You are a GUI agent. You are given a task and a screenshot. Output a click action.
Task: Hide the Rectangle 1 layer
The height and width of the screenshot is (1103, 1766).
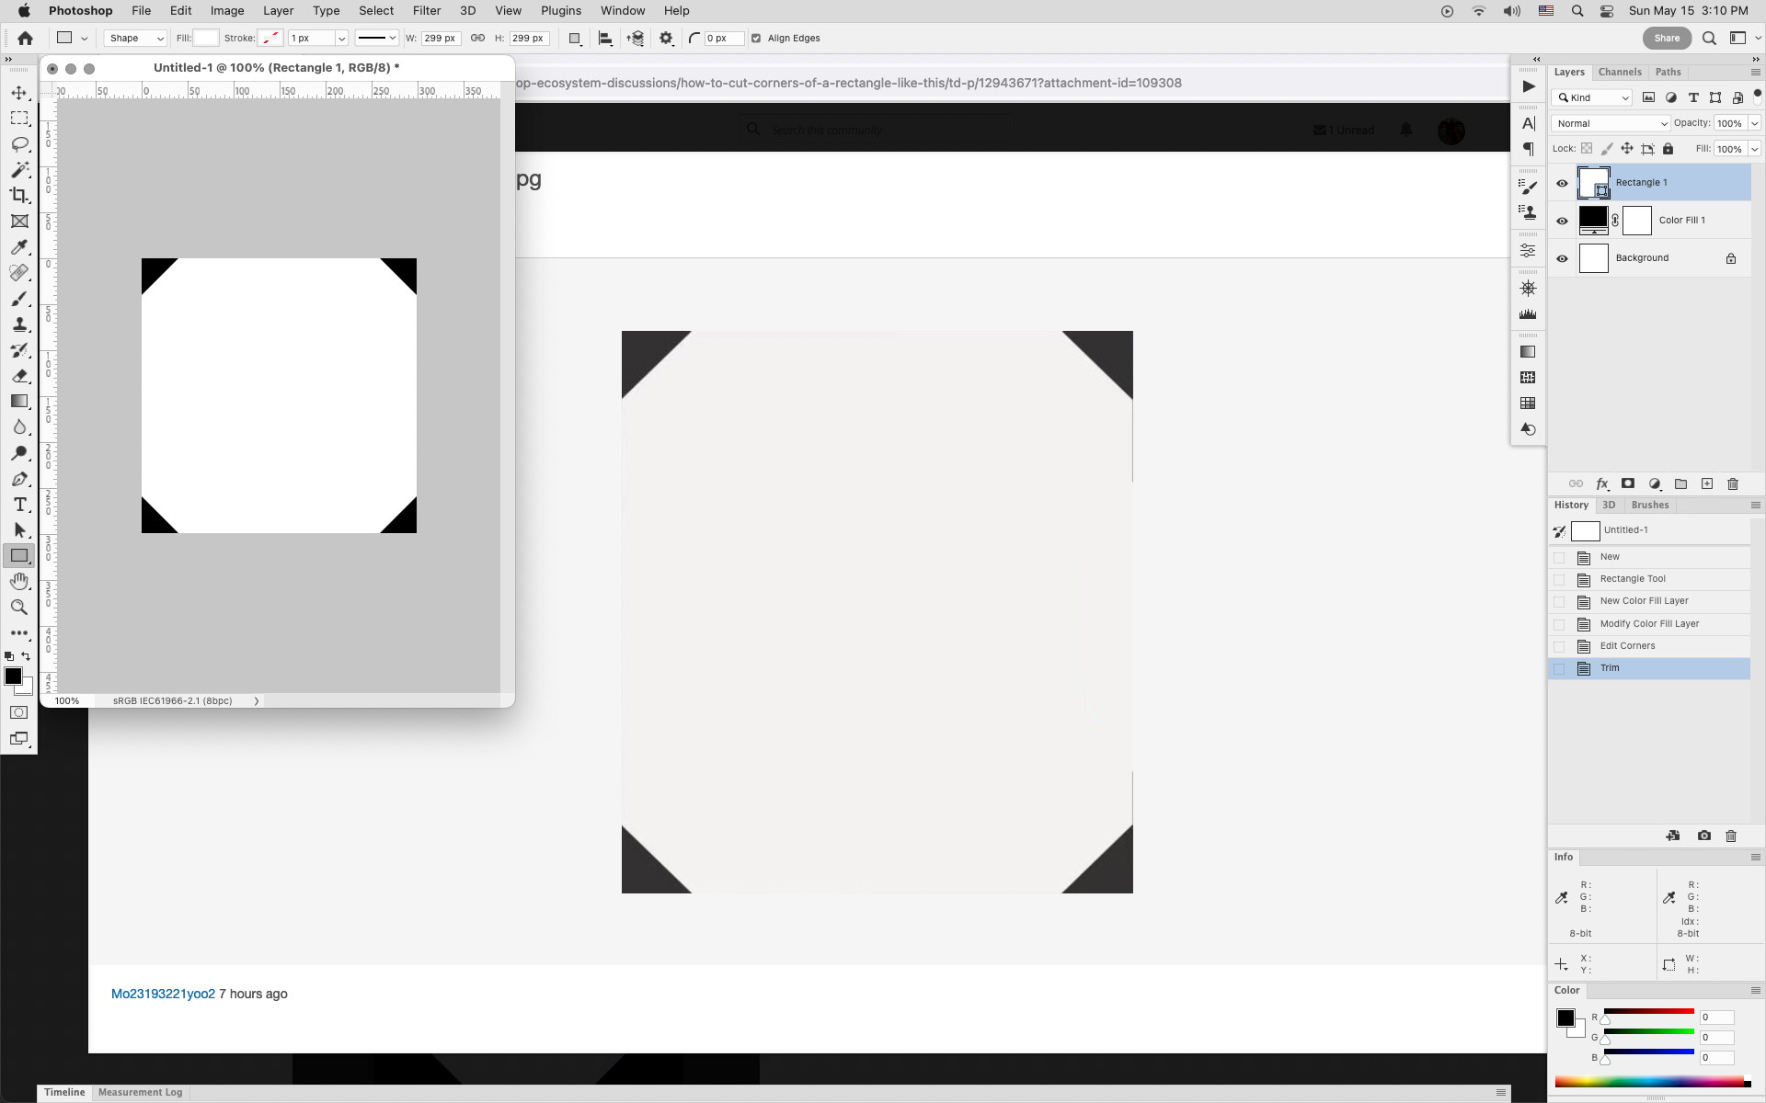1562,183
